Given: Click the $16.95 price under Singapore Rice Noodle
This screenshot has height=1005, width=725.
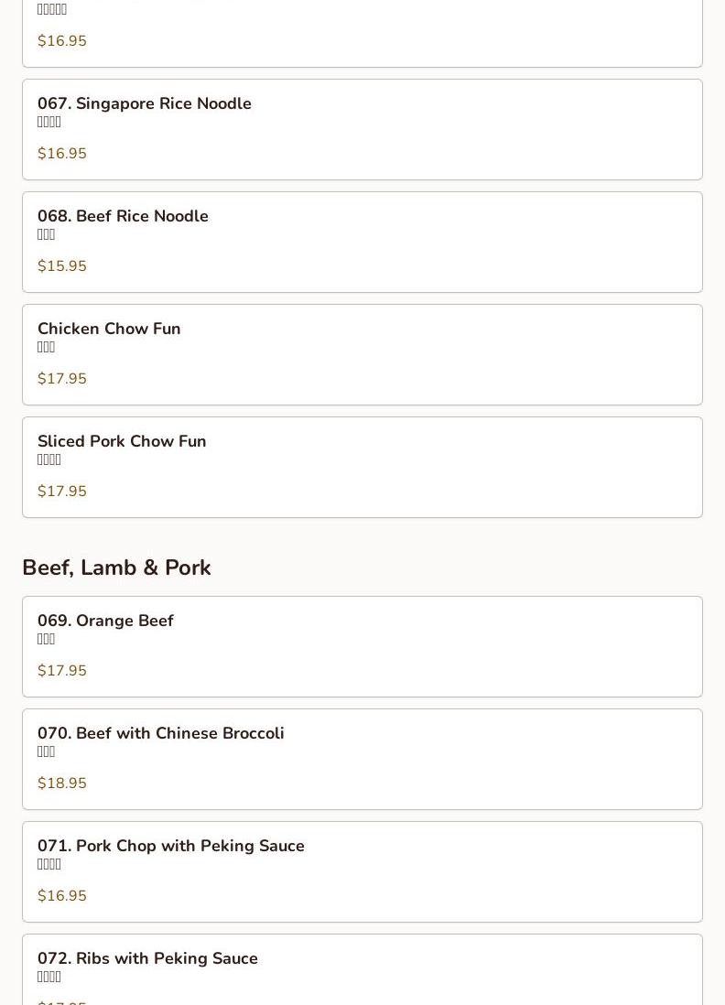Looking at the screenshot, I should click(x=62, y=154).
